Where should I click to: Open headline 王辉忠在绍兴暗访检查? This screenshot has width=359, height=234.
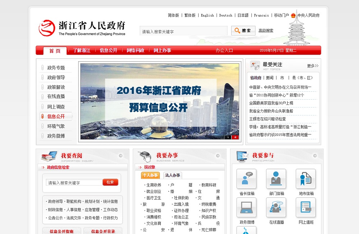click(x=267, y=119)
